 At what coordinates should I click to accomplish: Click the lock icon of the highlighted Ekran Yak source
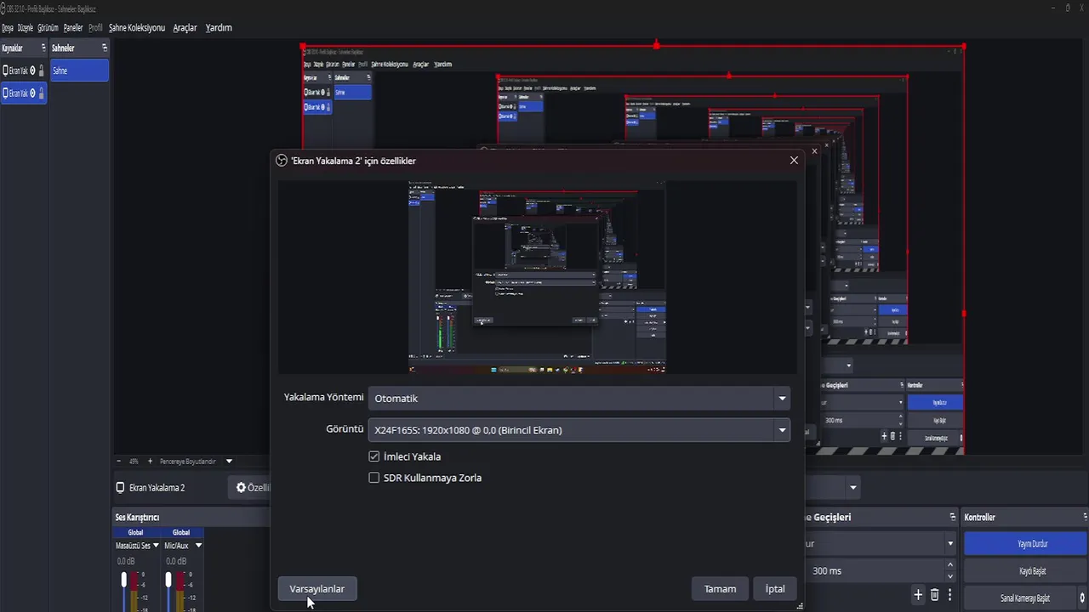41,93
